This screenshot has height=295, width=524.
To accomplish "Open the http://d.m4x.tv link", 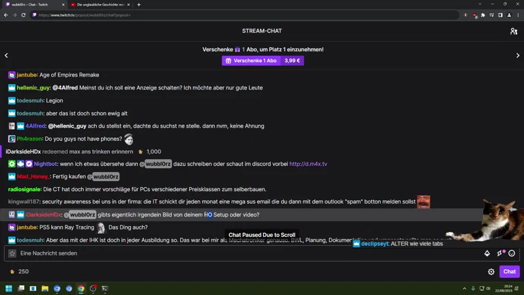I will [x=308, y=164].
